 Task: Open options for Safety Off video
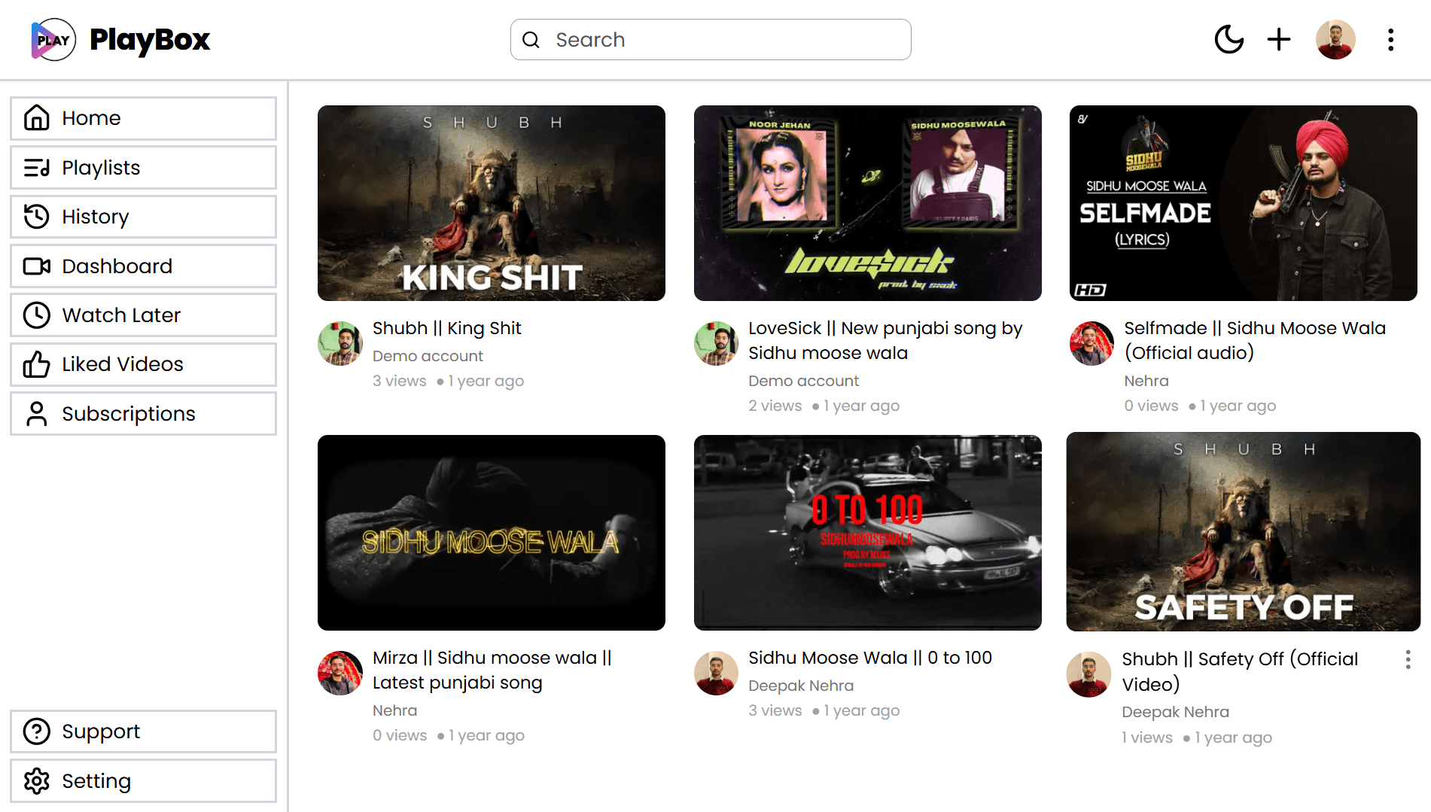1408,660
